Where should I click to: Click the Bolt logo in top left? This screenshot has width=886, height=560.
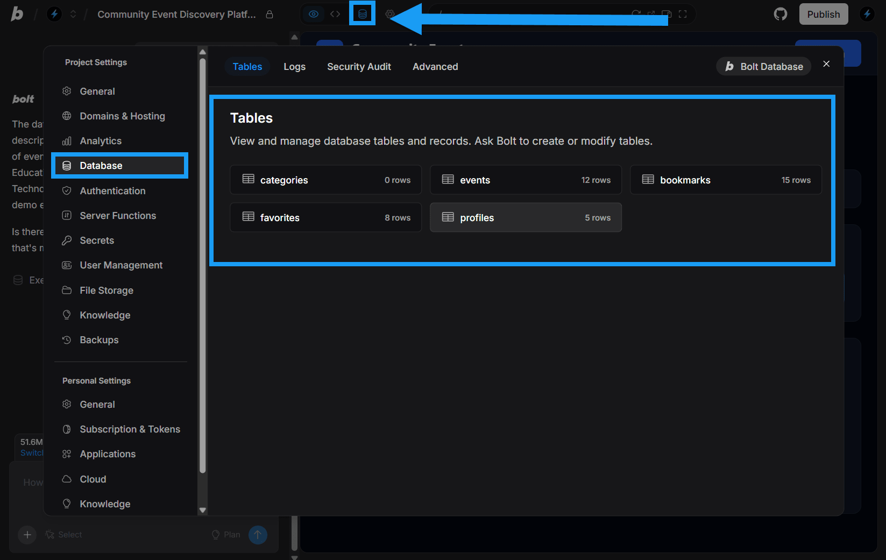coord(16,13)
